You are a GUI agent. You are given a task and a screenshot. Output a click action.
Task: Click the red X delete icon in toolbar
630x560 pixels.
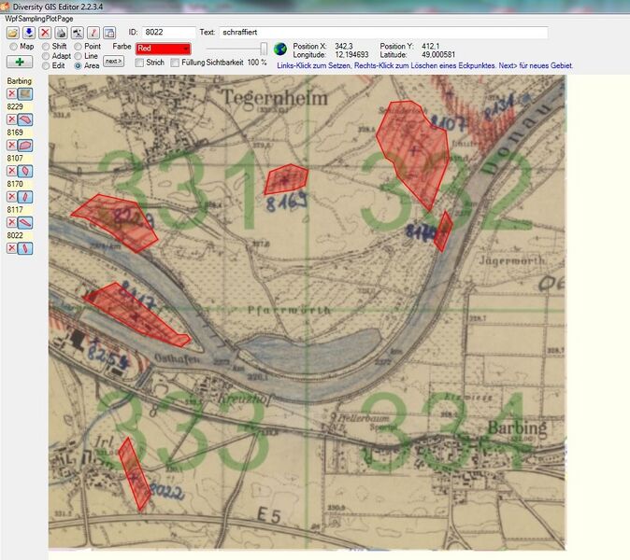coord(45,33)
